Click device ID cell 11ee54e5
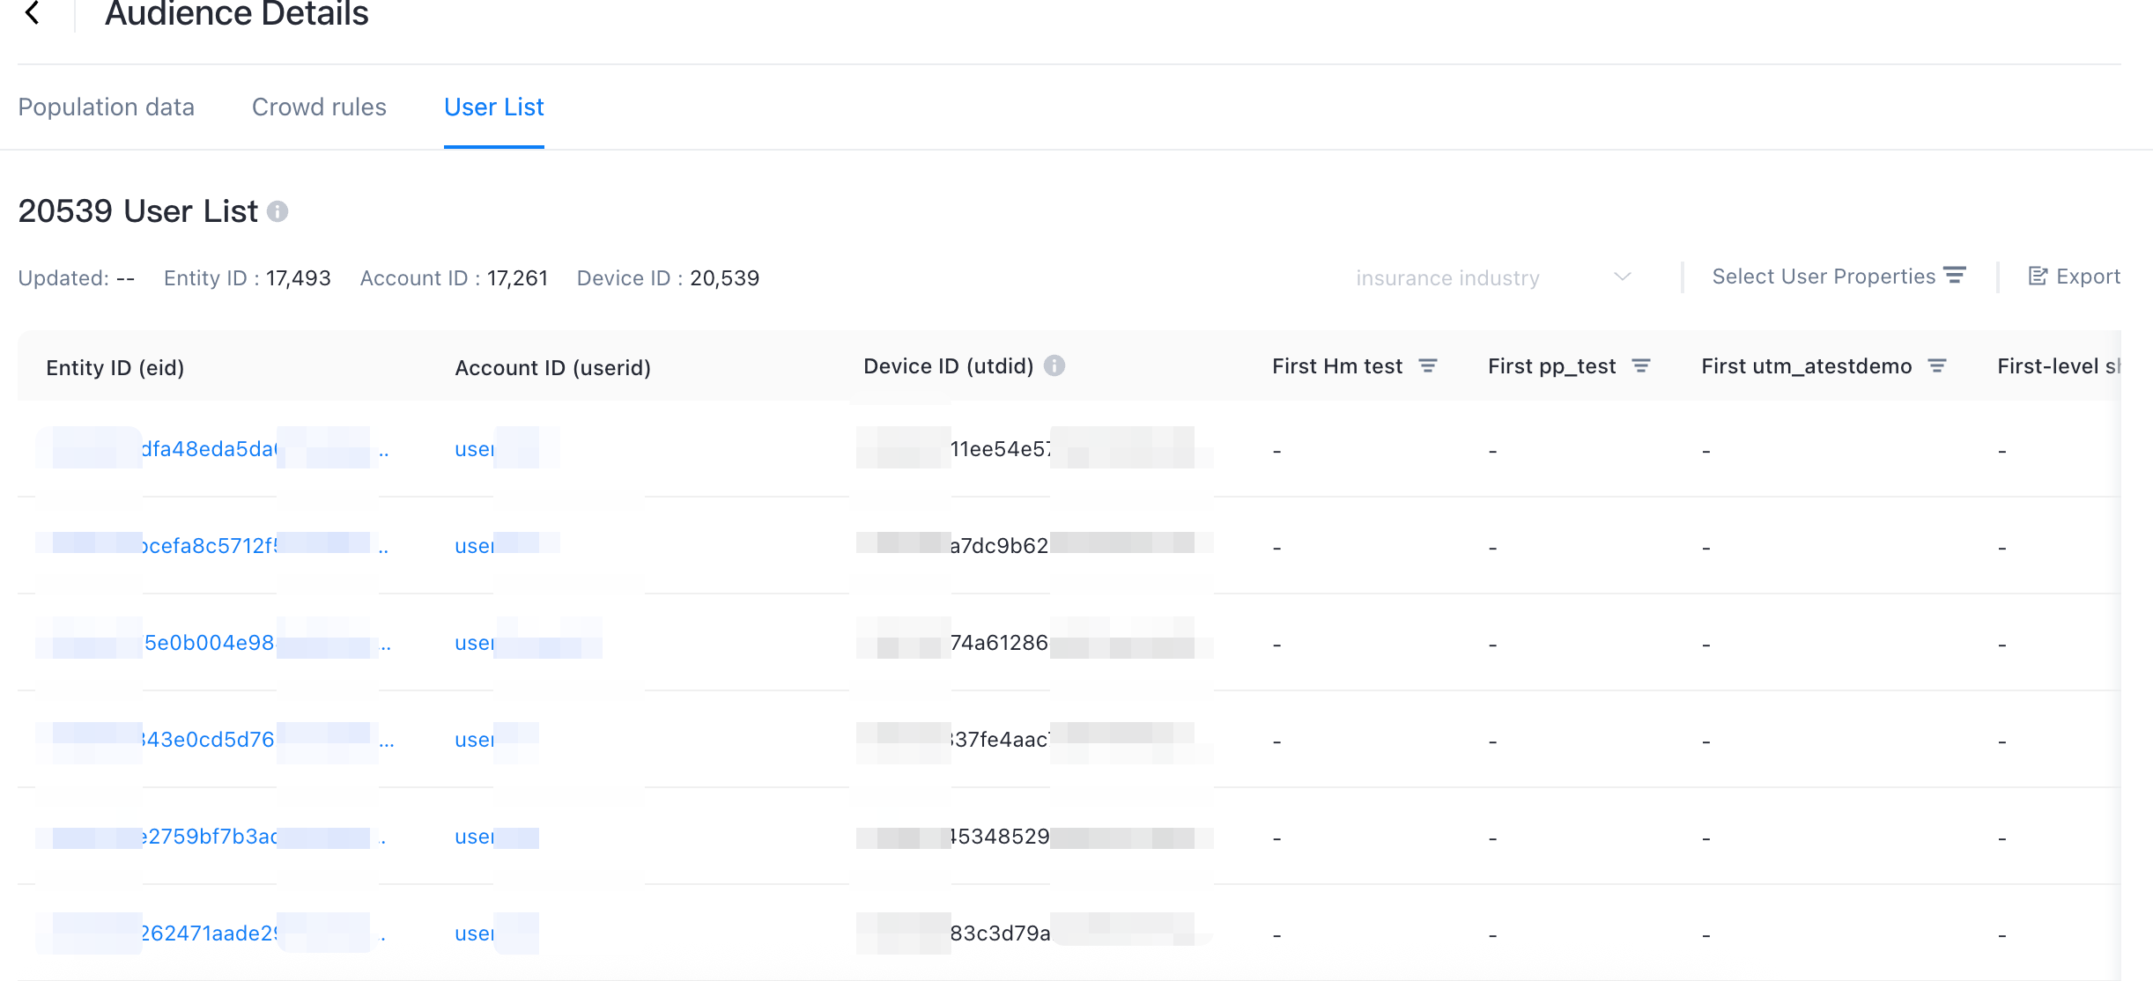The image size is (2153, 981). pos(1035,449)
